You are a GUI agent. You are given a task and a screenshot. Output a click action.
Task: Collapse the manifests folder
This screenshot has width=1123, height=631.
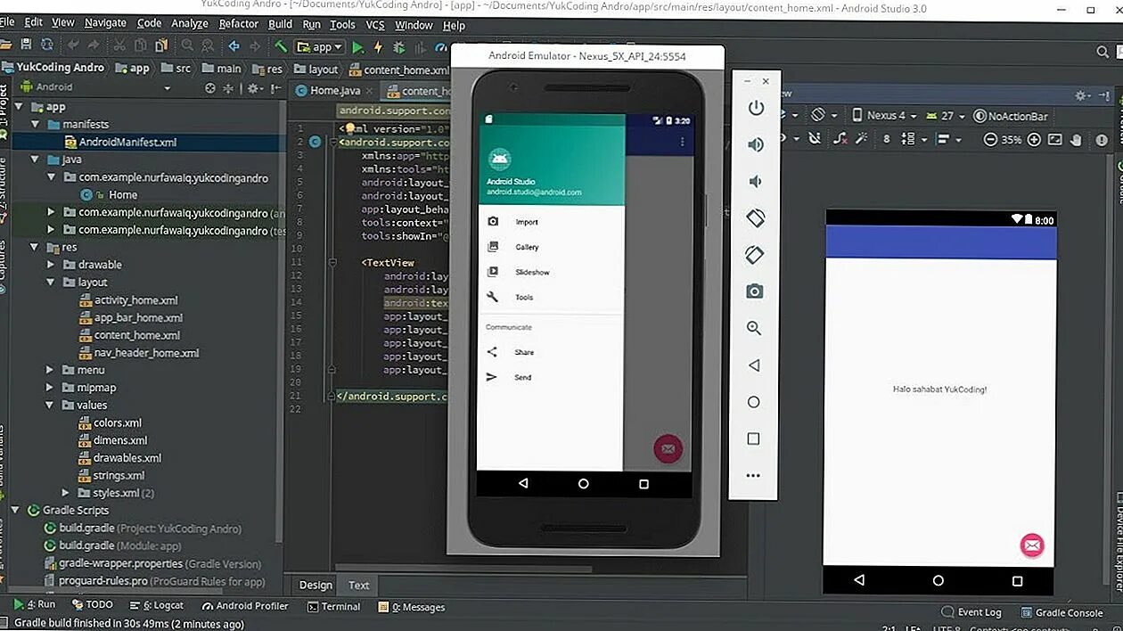point(35,125)
